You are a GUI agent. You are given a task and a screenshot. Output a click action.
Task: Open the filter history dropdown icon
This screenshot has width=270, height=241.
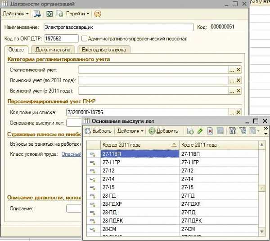tap(254, 131)
